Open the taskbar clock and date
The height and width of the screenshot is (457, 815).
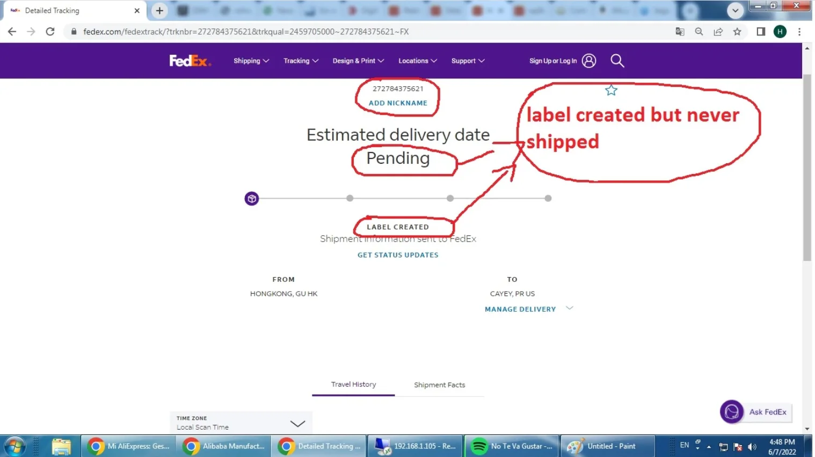782,447
